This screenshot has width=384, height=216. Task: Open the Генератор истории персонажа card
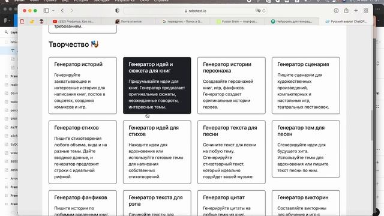click(x=232, y=85)
